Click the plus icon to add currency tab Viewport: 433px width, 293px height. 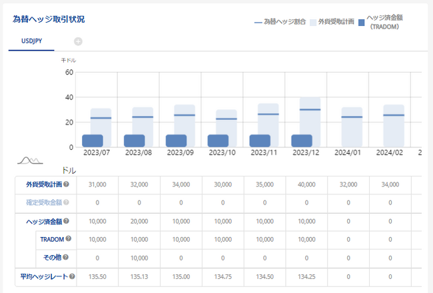tap(78, 41)
